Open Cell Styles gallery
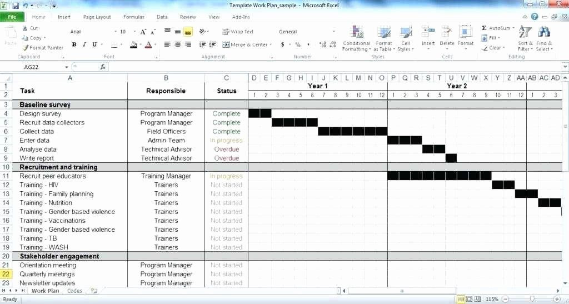Viewport: 569px width, 304px height. (x=405, y=38)
